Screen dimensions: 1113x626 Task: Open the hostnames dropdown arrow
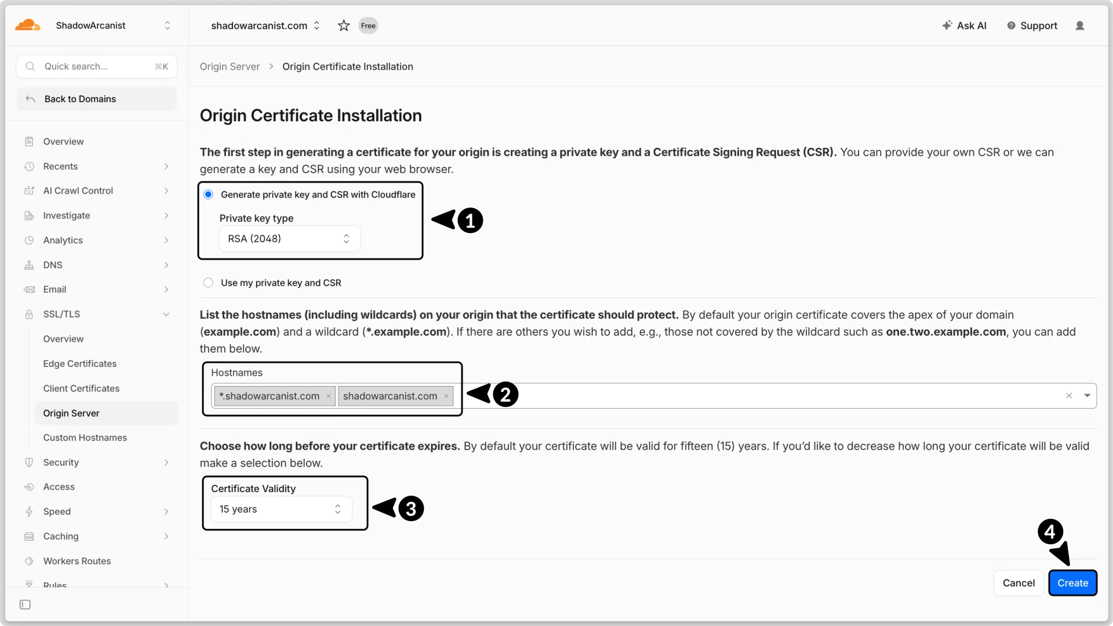pyautogui.click(x=1087, y=396)
